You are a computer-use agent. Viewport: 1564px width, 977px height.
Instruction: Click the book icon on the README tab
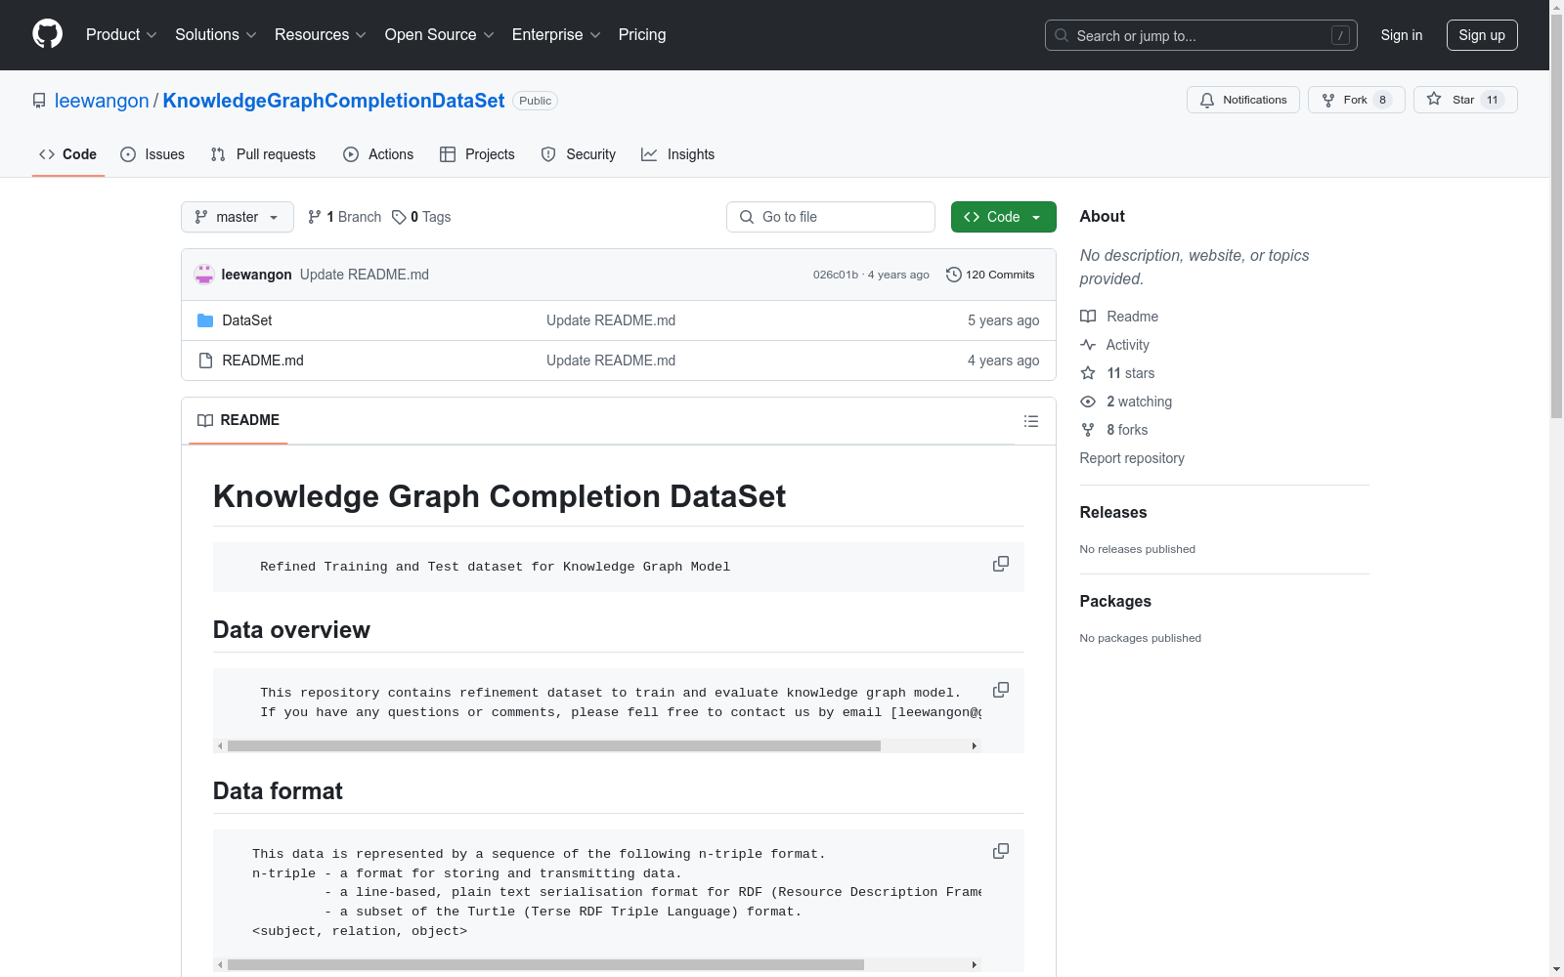point(205,420)
